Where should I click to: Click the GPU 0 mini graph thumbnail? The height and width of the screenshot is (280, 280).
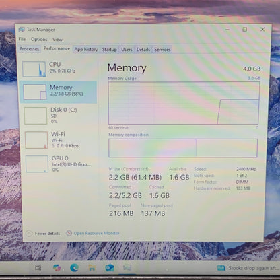37,164
